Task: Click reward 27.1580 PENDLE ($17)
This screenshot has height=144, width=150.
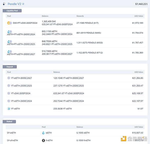Action: point(87,23)
